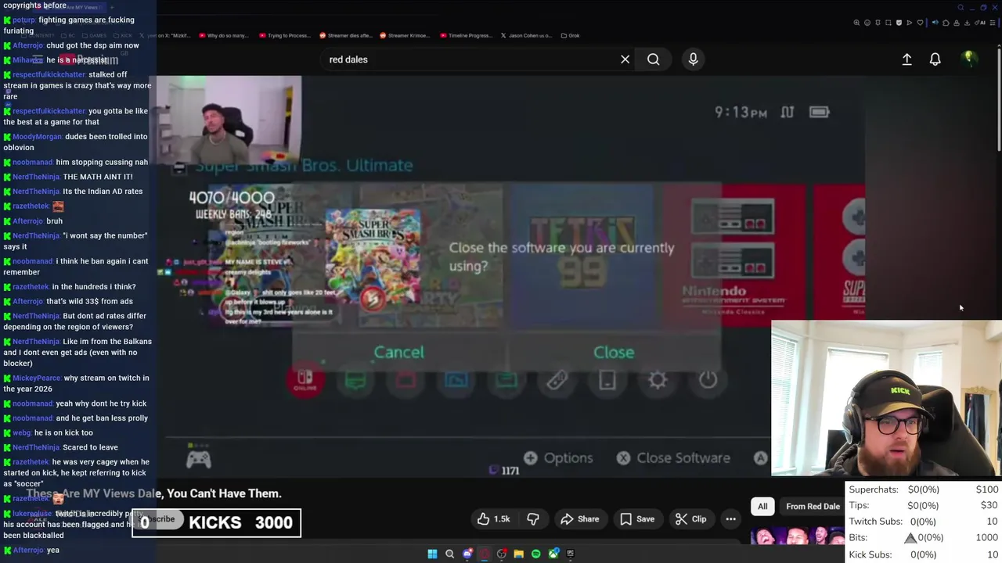Click the YouTube search magnifier button
This screenshot has width=1002, height=563.
(653, 59)
